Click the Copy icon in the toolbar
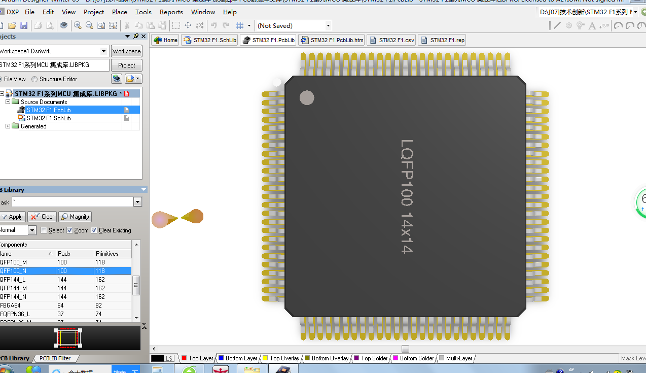Screen dimensions: 646x373 138,25
